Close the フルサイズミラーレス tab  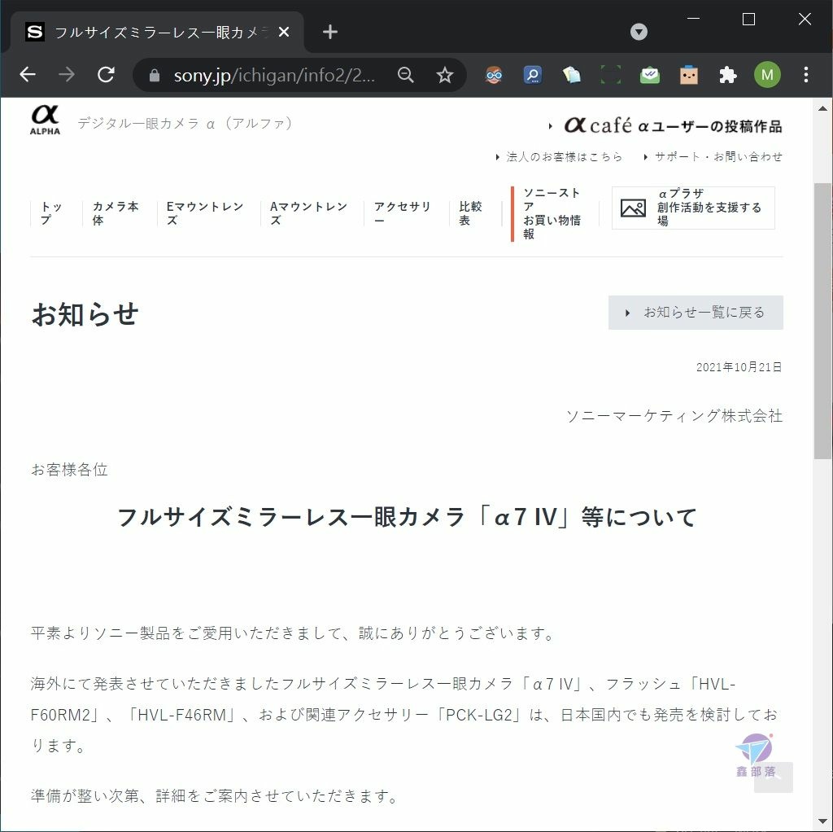pyautogui.click(x=284, y=33)
